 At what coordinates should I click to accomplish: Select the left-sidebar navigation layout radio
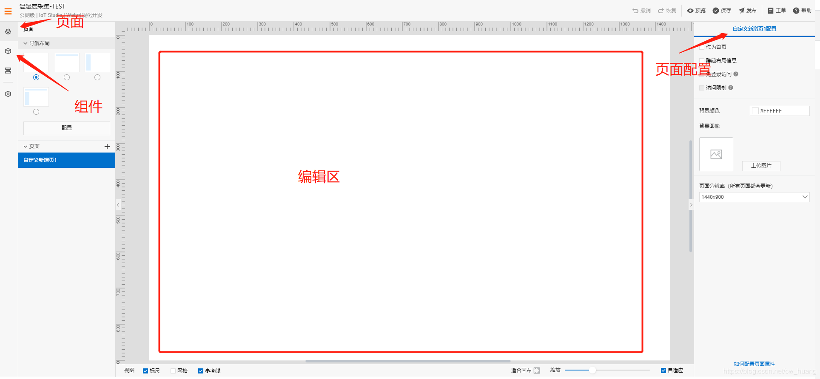pos(97,77)
